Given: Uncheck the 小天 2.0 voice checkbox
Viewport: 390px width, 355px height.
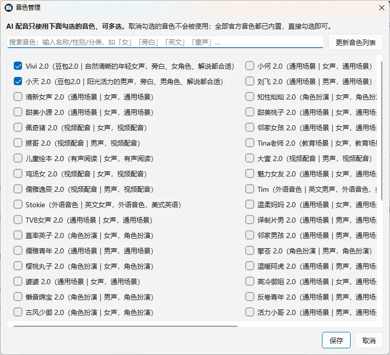Looking at the screenshot, I should click(x=18, y=82).
